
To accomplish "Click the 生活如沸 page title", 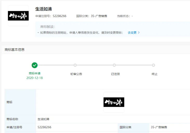I will point(44,9).
